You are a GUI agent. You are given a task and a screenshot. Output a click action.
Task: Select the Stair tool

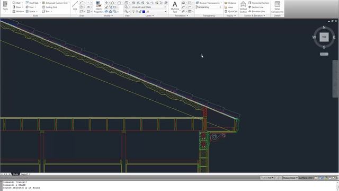30,7
